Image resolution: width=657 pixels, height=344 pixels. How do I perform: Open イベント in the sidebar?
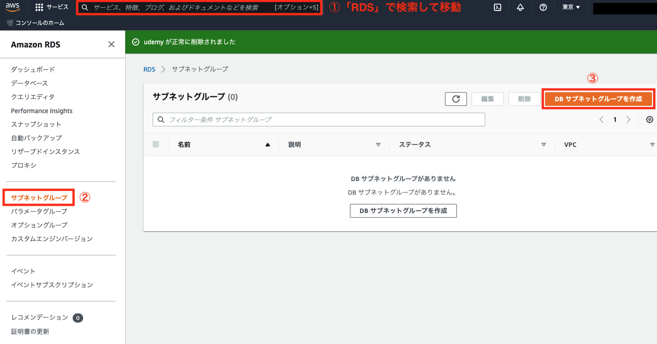coord(23,271)
